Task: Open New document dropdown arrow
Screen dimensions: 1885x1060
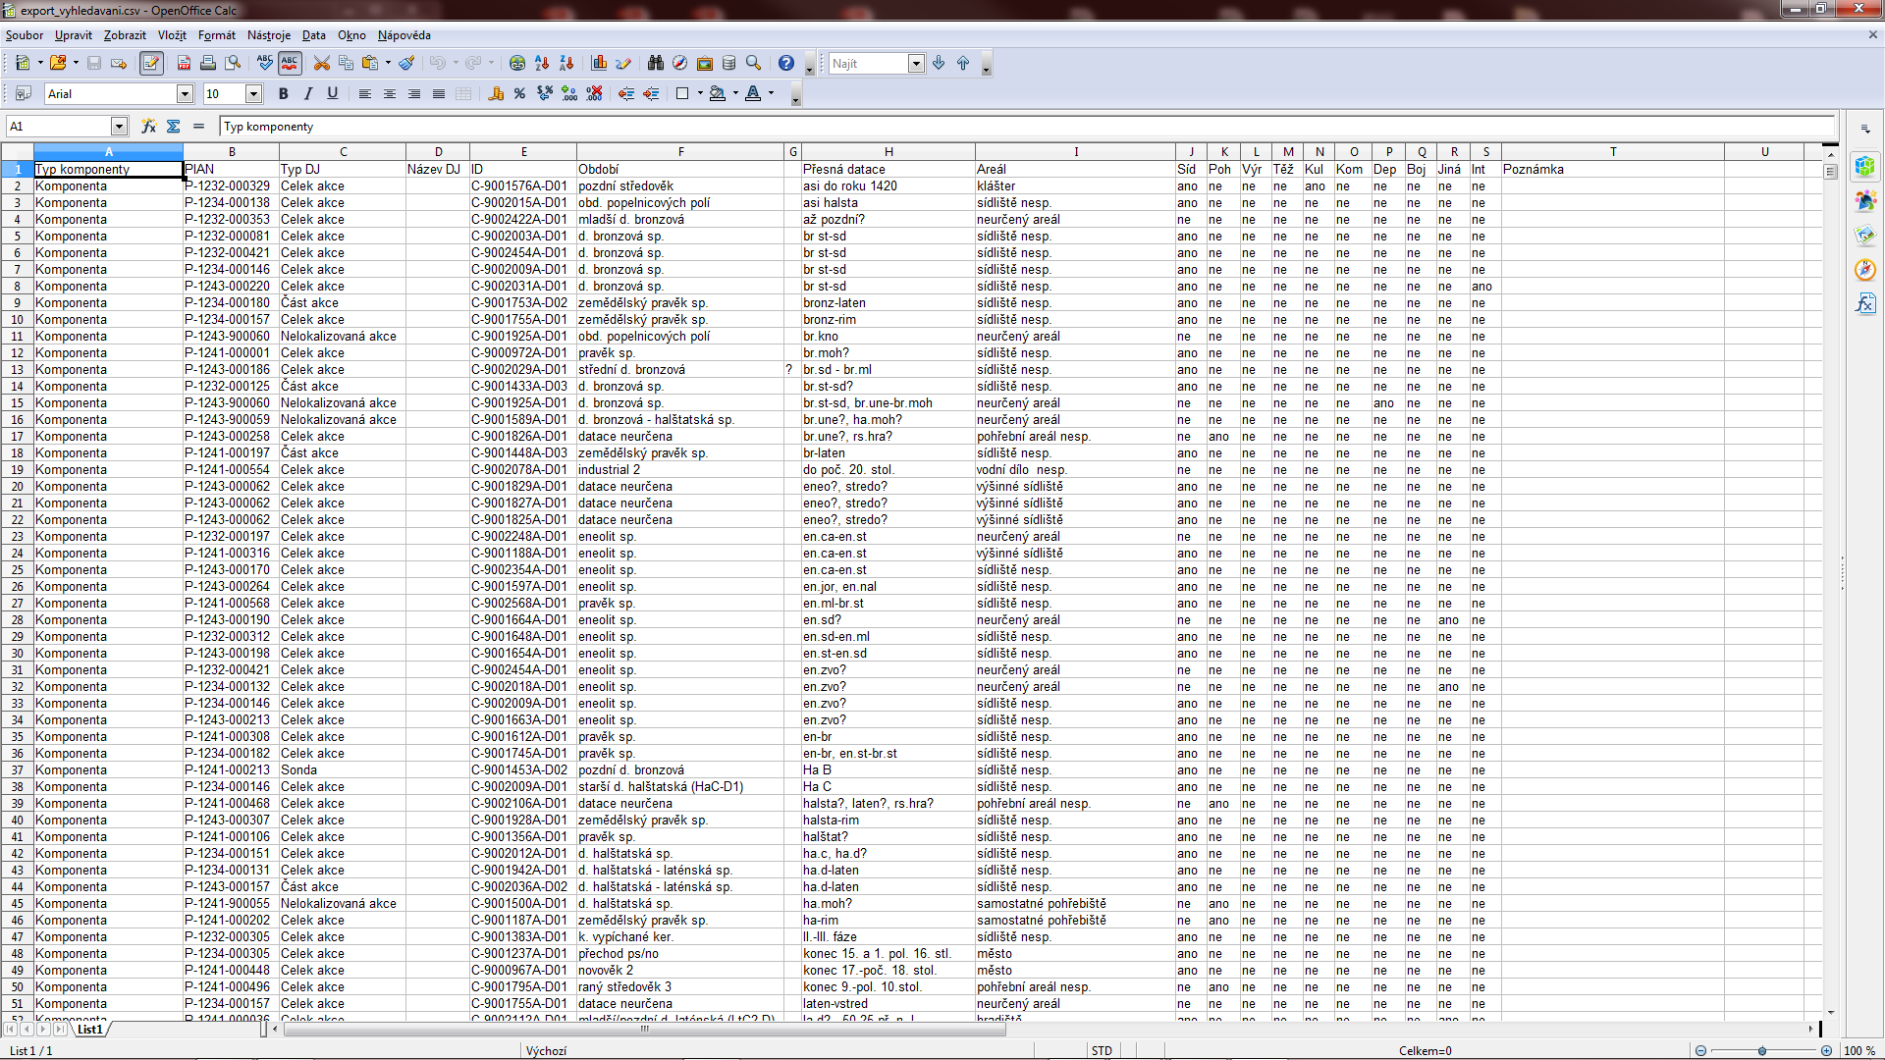Action: click(x=40, y=63)
